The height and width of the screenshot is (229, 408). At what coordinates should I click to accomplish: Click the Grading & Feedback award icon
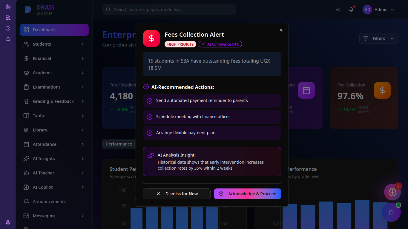pos(26,101)
